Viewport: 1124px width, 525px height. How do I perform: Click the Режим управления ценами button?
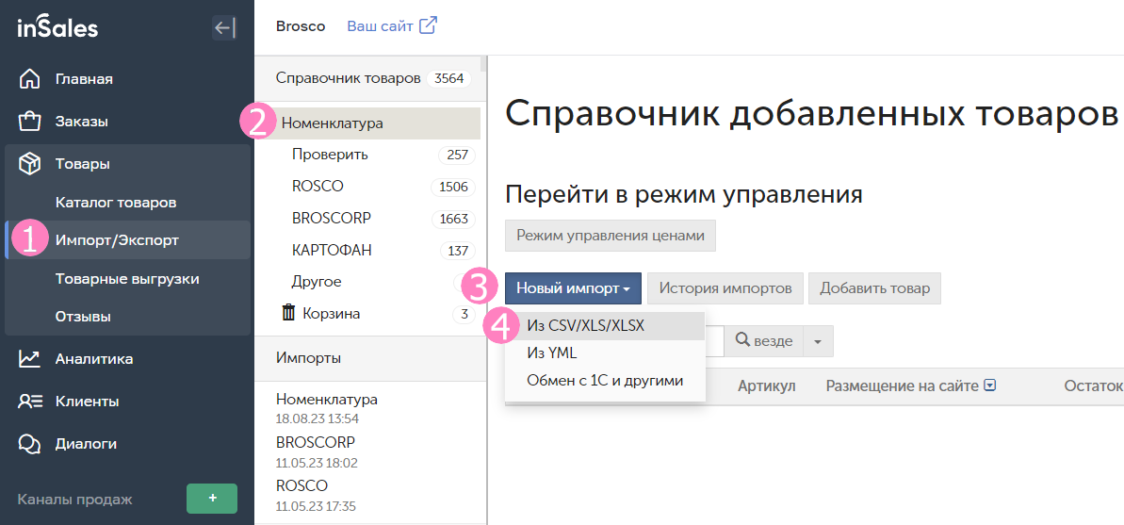[x=610, y=236]
